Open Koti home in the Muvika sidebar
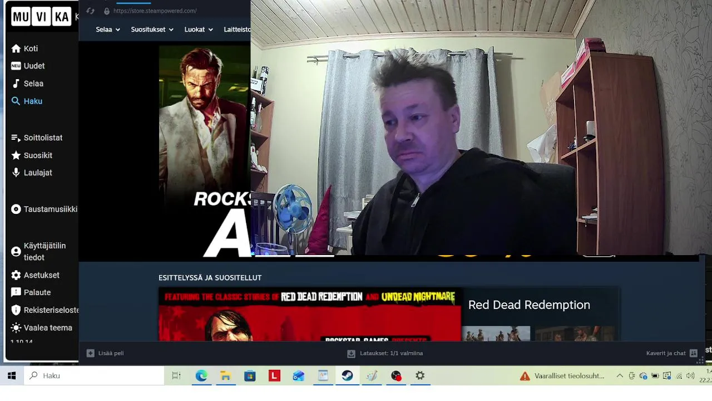712x401 pixels. (x=24, y=48)
